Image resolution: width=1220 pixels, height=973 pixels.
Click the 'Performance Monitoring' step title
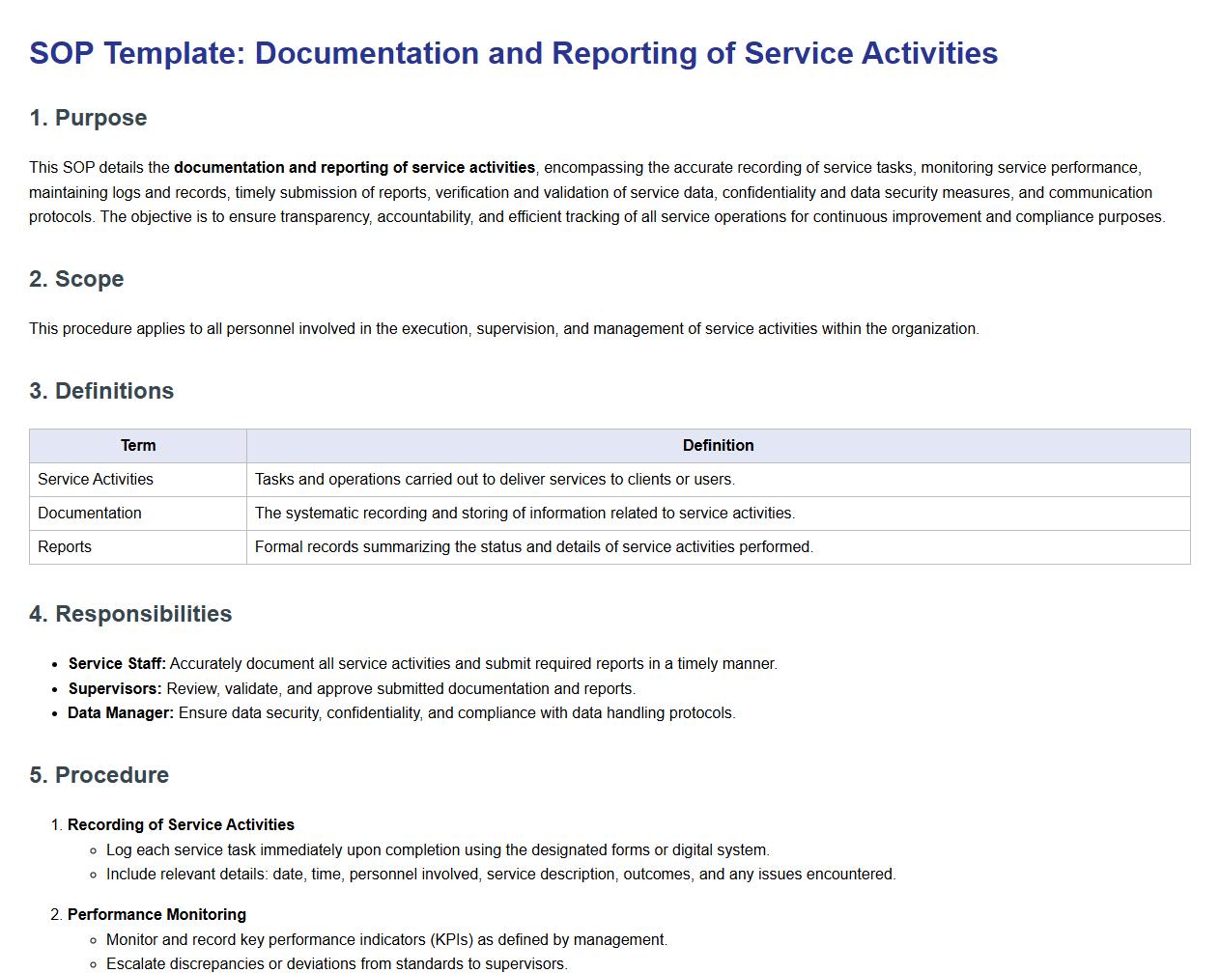[x=156, y=915]
